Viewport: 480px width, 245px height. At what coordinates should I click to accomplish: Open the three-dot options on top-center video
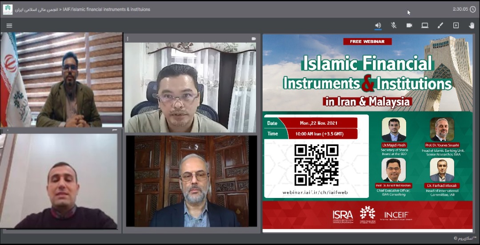(x=128, y=39)
